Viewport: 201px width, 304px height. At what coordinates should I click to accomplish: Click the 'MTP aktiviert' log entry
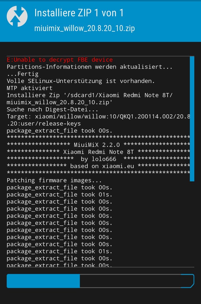29,88
